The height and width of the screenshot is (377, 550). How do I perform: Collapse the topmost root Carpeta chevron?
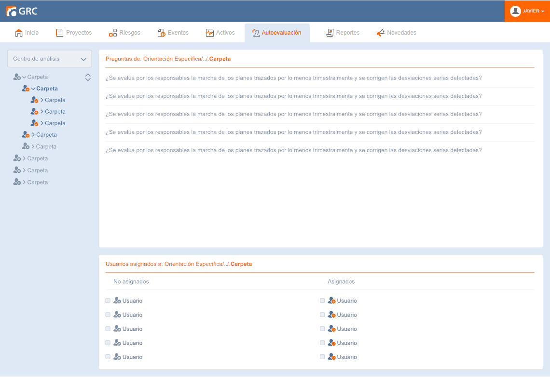coord(24,77)
